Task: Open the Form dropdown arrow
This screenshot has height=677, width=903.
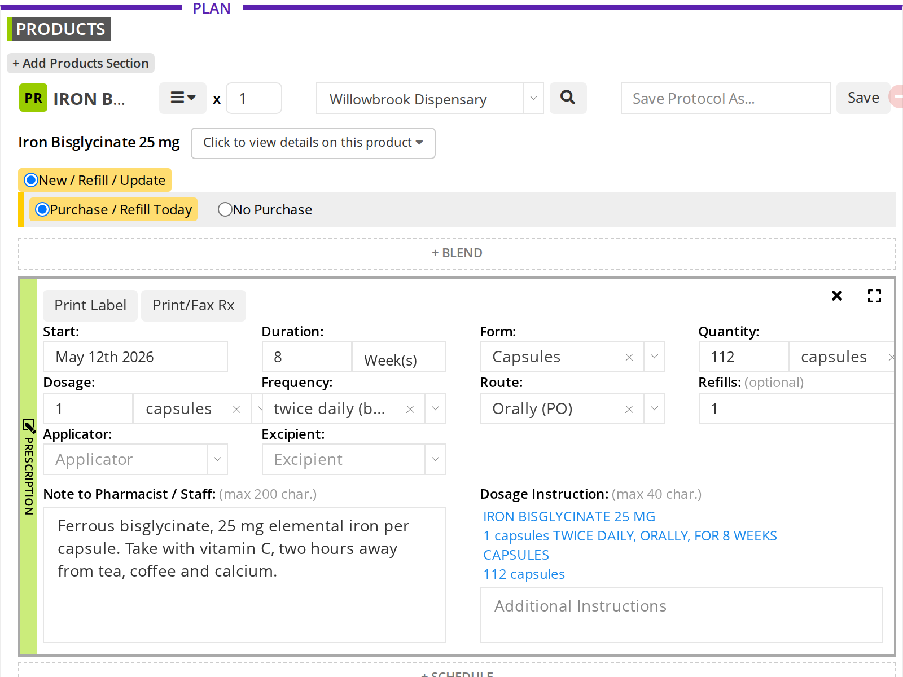Action: click(654, 357)
